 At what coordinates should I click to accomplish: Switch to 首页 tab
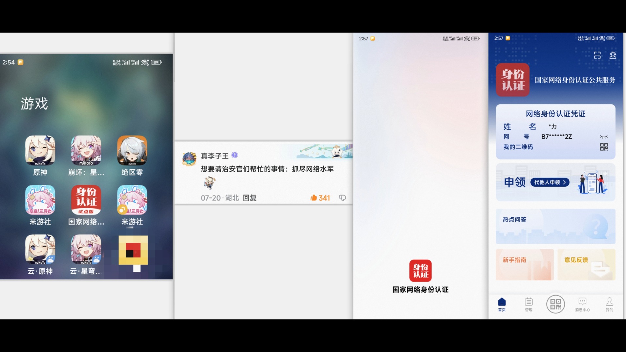tap(502, 304)
